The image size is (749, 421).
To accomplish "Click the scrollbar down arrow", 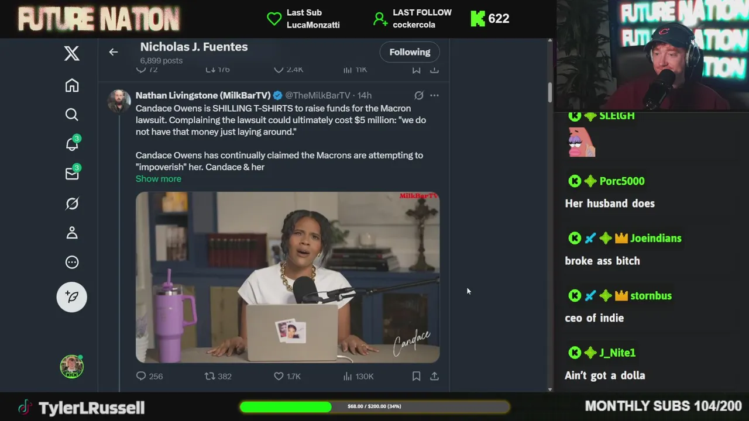I will (x=550, y=389).
